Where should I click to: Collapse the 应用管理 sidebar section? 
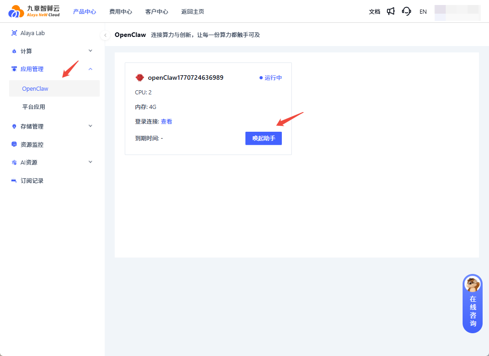(x=90, y=69)
